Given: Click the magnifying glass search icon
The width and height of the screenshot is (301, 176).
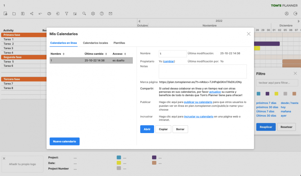Looking at the screenshot, I should [x=84, y=14].
